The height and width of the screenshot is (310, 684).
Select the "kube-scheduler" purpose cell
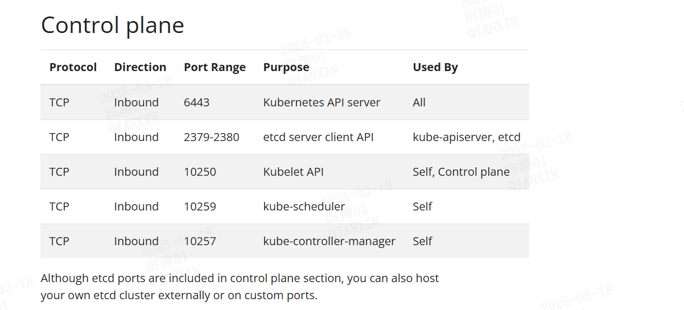pos(304,206)
